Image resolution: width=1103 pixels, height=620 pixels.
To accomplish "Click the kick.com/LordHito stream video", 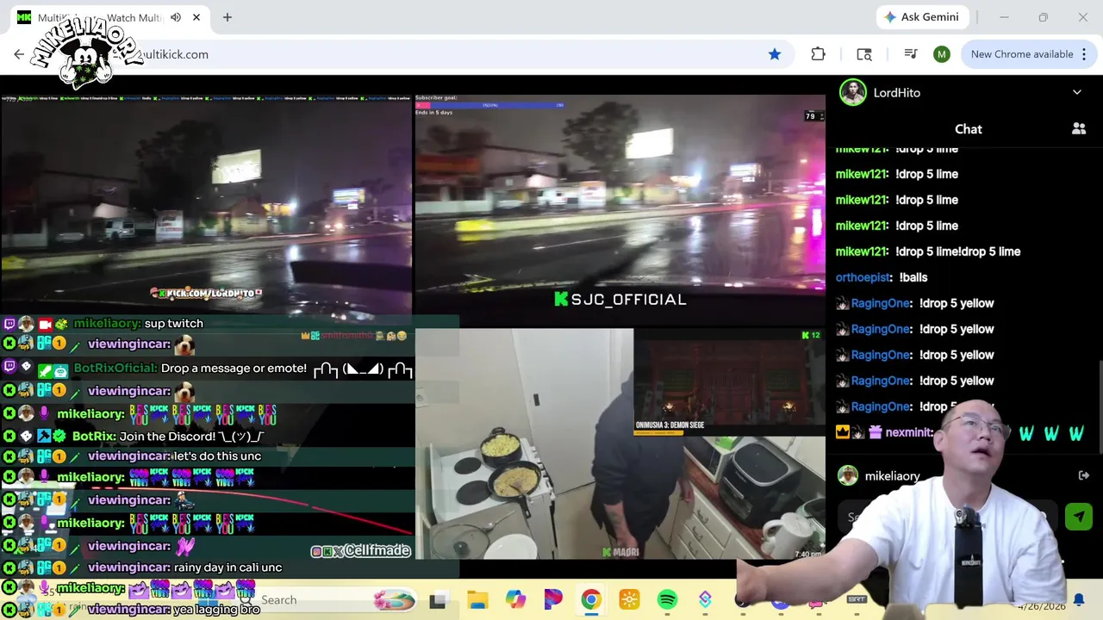I will (x=206, y=207).
